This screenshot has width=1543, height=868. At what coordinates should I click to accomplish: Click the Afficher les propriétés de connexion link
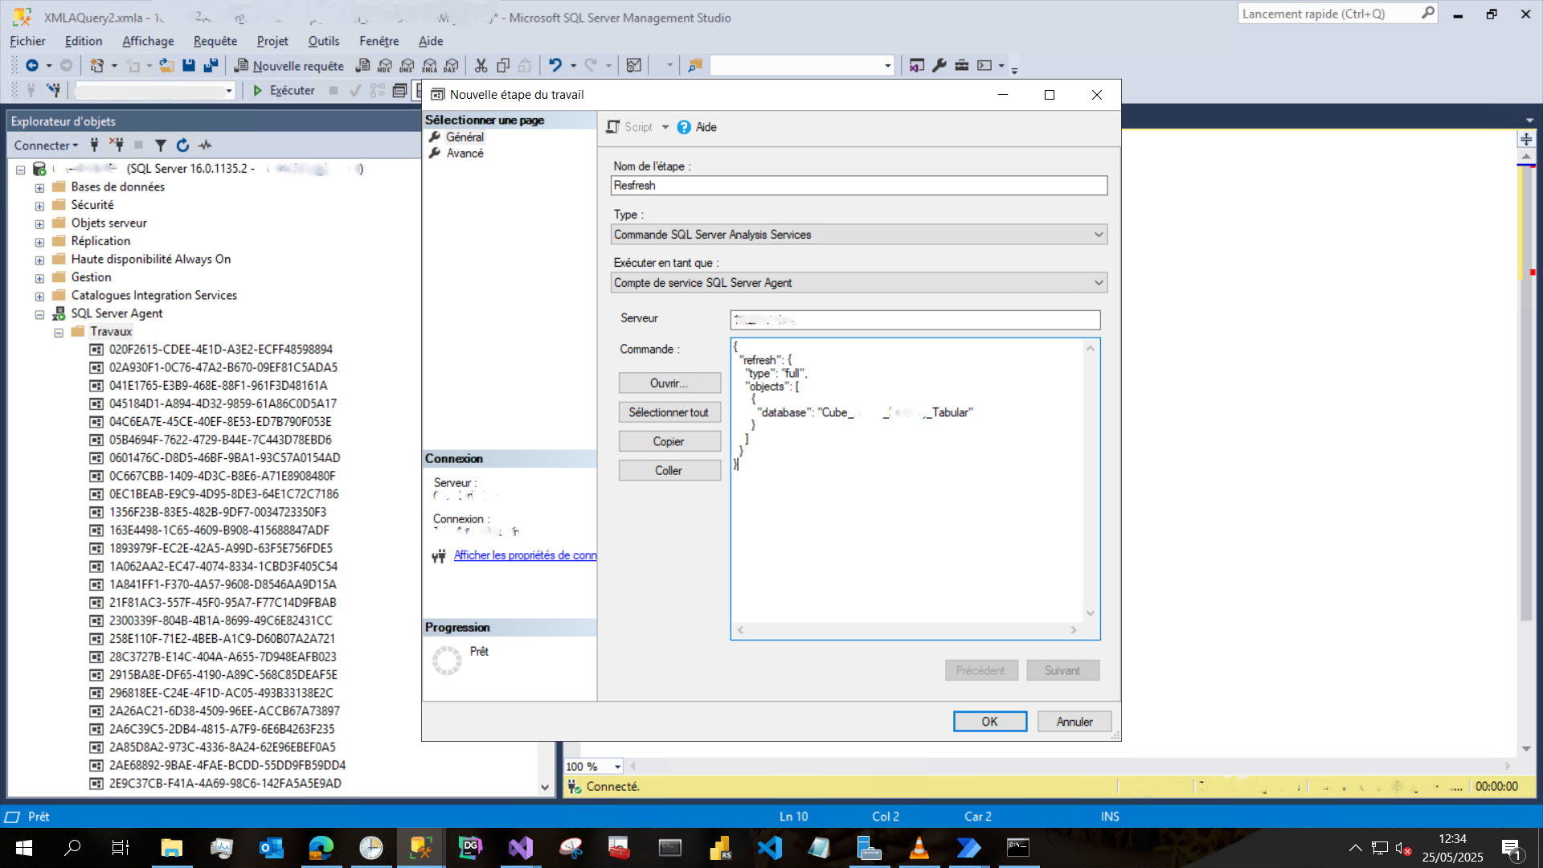[525, 555]
